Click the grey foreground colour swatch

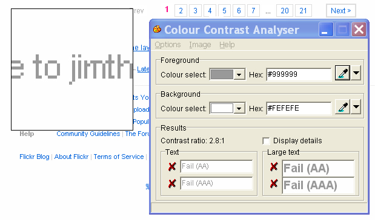coord(222,74)
